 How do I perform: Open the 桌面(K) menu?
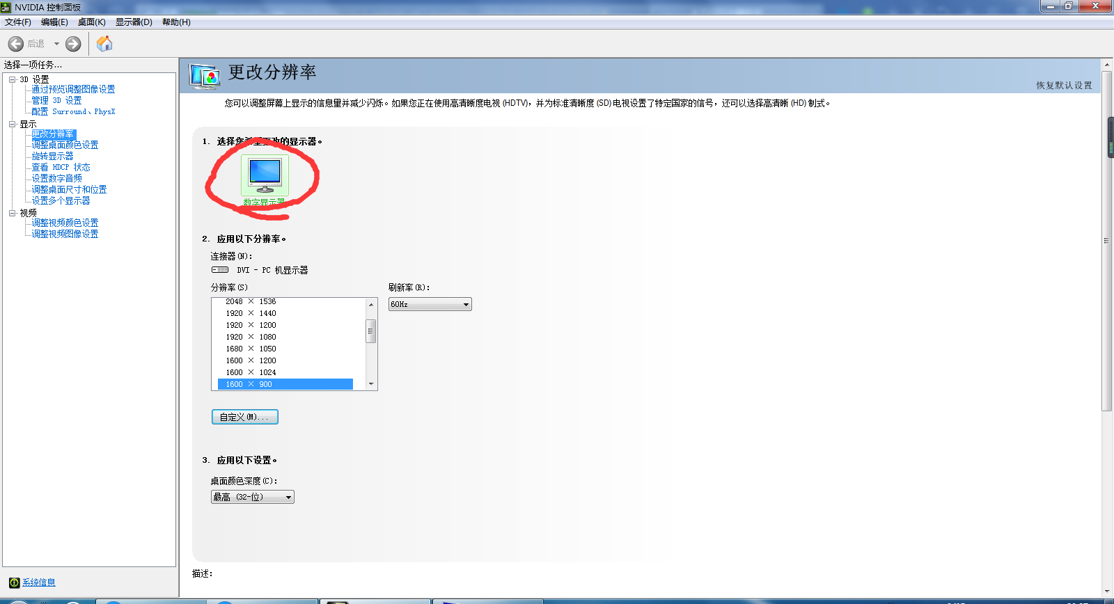(x=92, y=22)
